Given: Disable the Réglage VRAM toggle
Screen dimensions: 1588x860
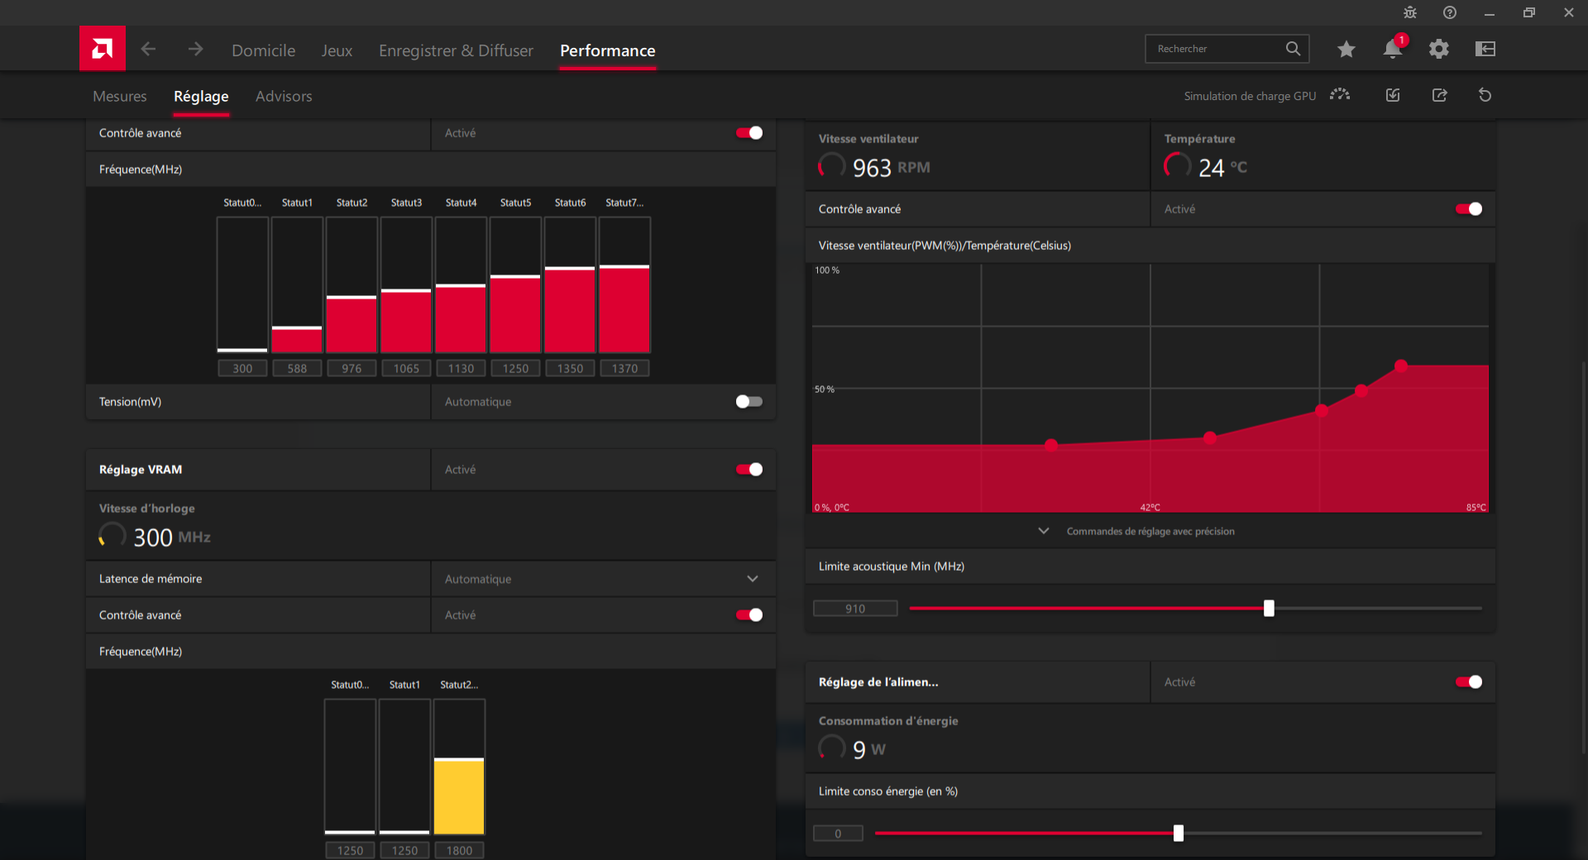Looking at the screenshot, I should [x=749, y=470].
